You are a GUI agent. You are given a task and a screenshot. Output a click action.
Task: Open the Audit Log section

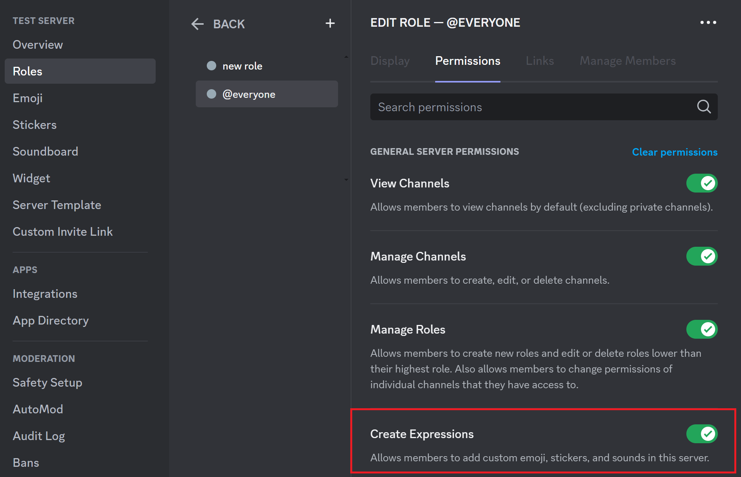pyautogui.click(x=39, y=436)
